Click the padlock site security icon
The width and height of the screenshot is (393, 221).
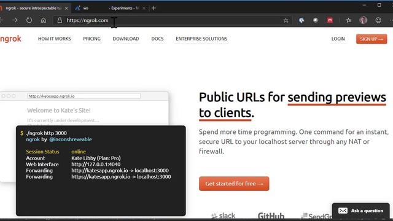coord(60,20)
